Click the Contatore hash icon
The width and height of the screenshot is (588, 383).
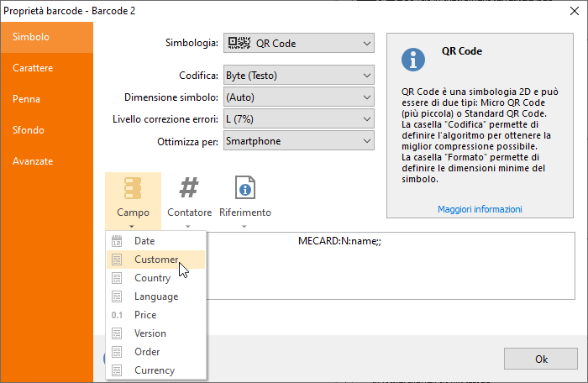tap(189, 188)
